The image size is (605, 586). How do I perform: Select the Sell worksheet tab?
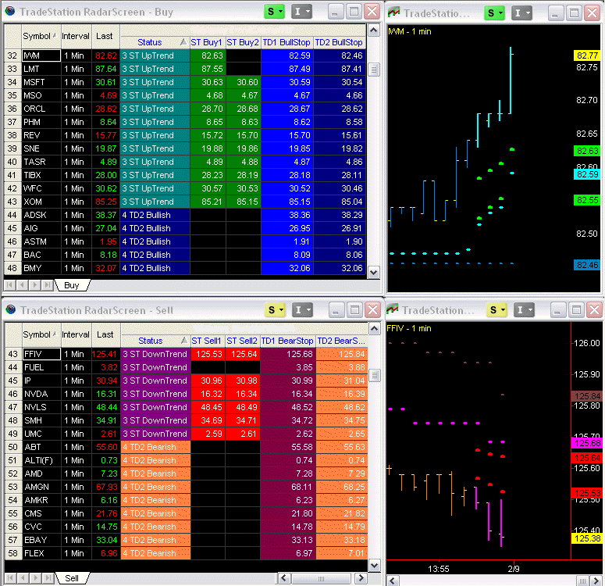click(72, 578)
